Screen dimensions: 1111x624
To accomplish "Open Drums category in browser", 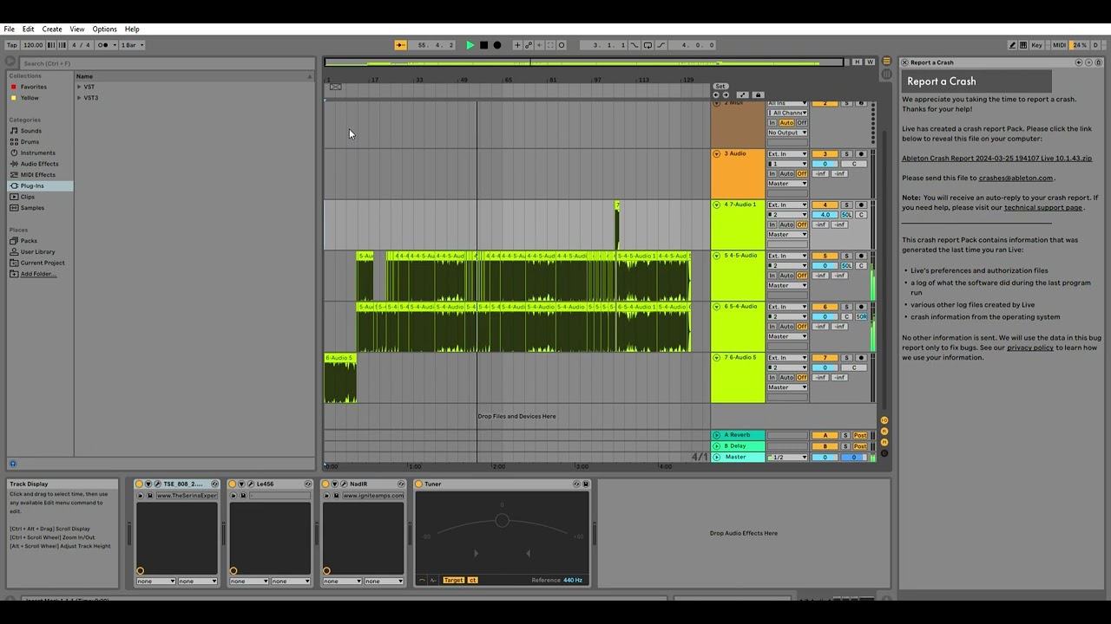I will [x=30, y=142].
